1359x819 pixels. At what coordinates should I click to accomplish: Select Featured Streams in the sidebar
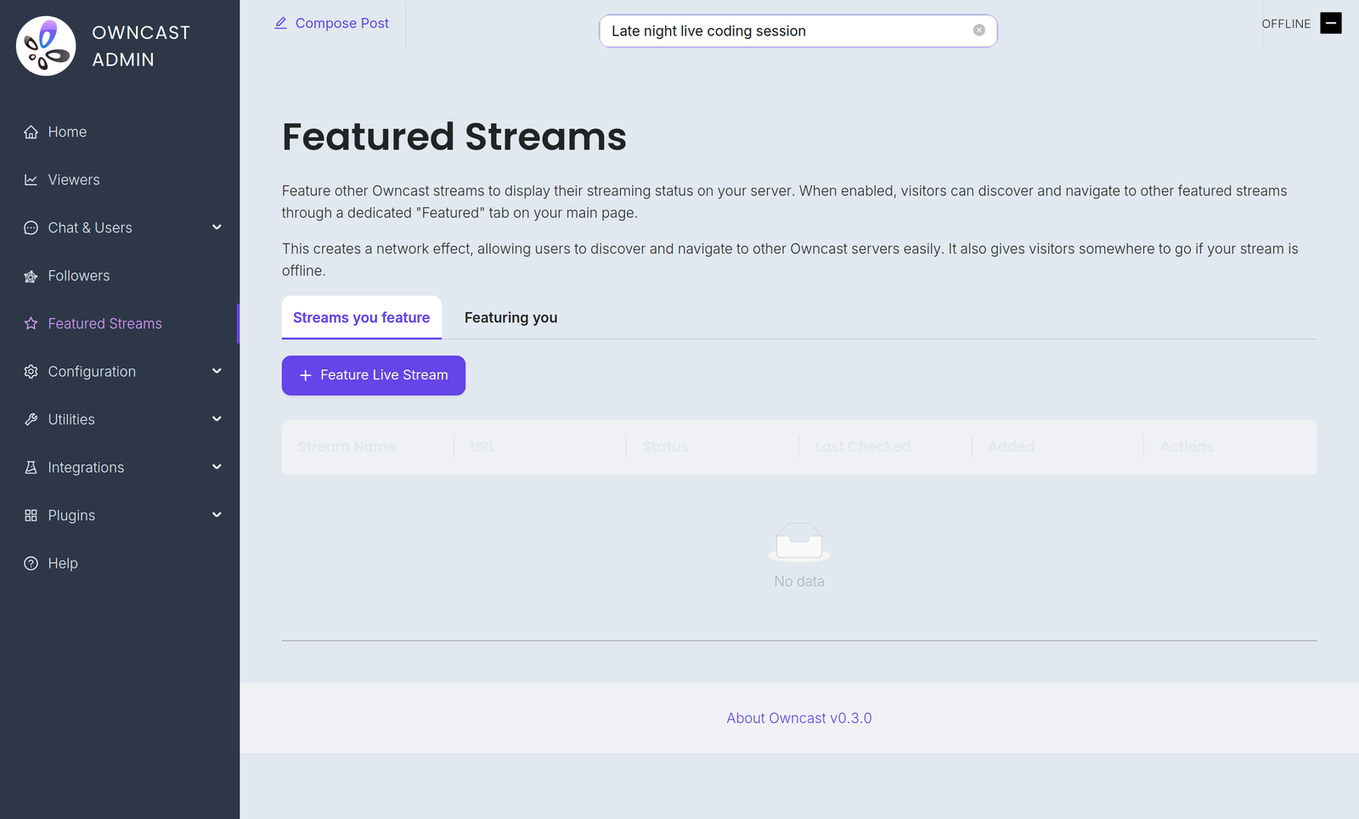119,324
